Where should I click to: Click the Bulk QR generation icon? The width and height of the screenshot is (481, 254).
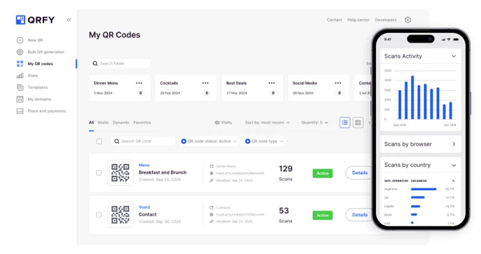[x=20, y=52]
